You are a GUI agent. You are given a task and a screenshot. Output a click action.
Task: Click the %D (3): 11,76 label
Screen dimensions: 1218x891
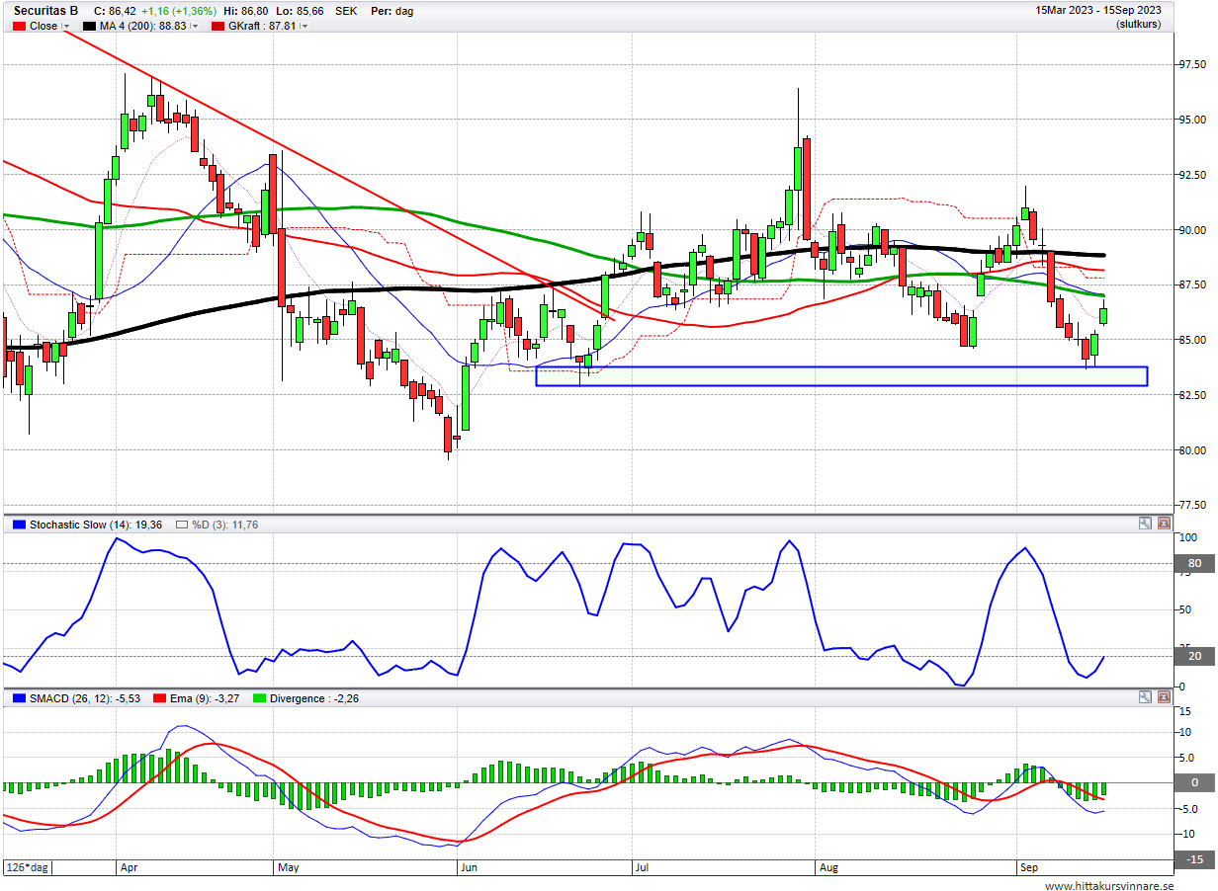coord(224,525)
